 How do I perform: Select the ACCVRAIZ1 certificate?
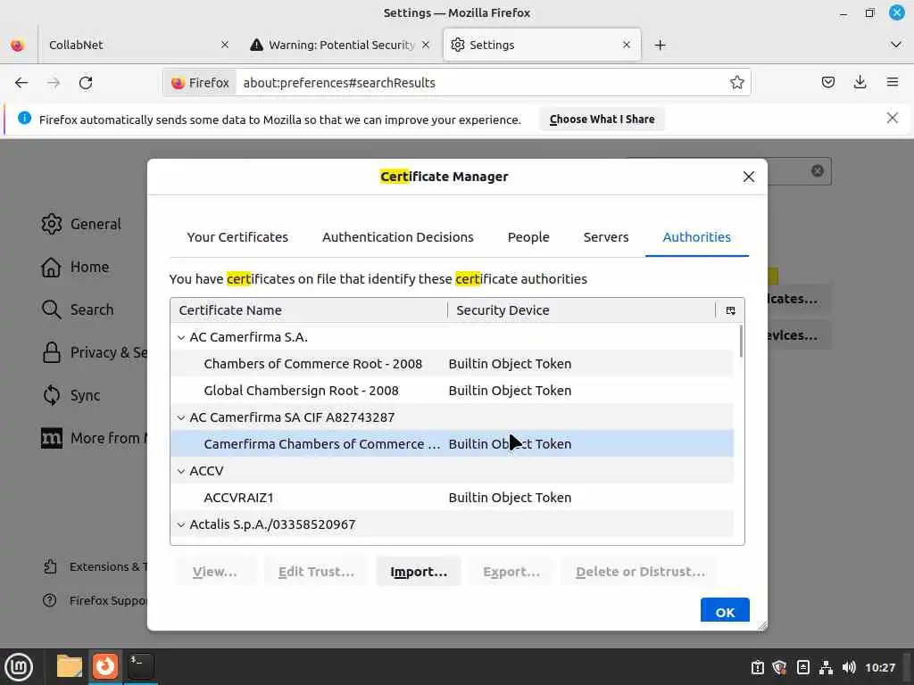coord(452,498)
